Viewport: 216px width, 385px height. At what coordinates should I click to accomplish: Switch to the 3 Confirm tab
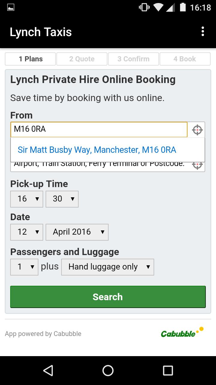pyautogui.click(x=133, y=59)
